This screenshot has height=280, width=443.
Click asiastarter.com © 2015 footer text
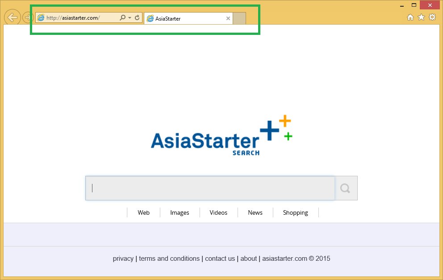coord(296,259)
